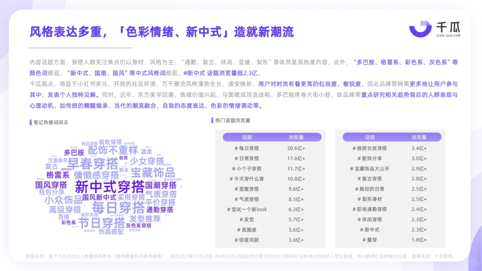
Task: Click the 2.8亿+ view count
Action: (419, 179)
